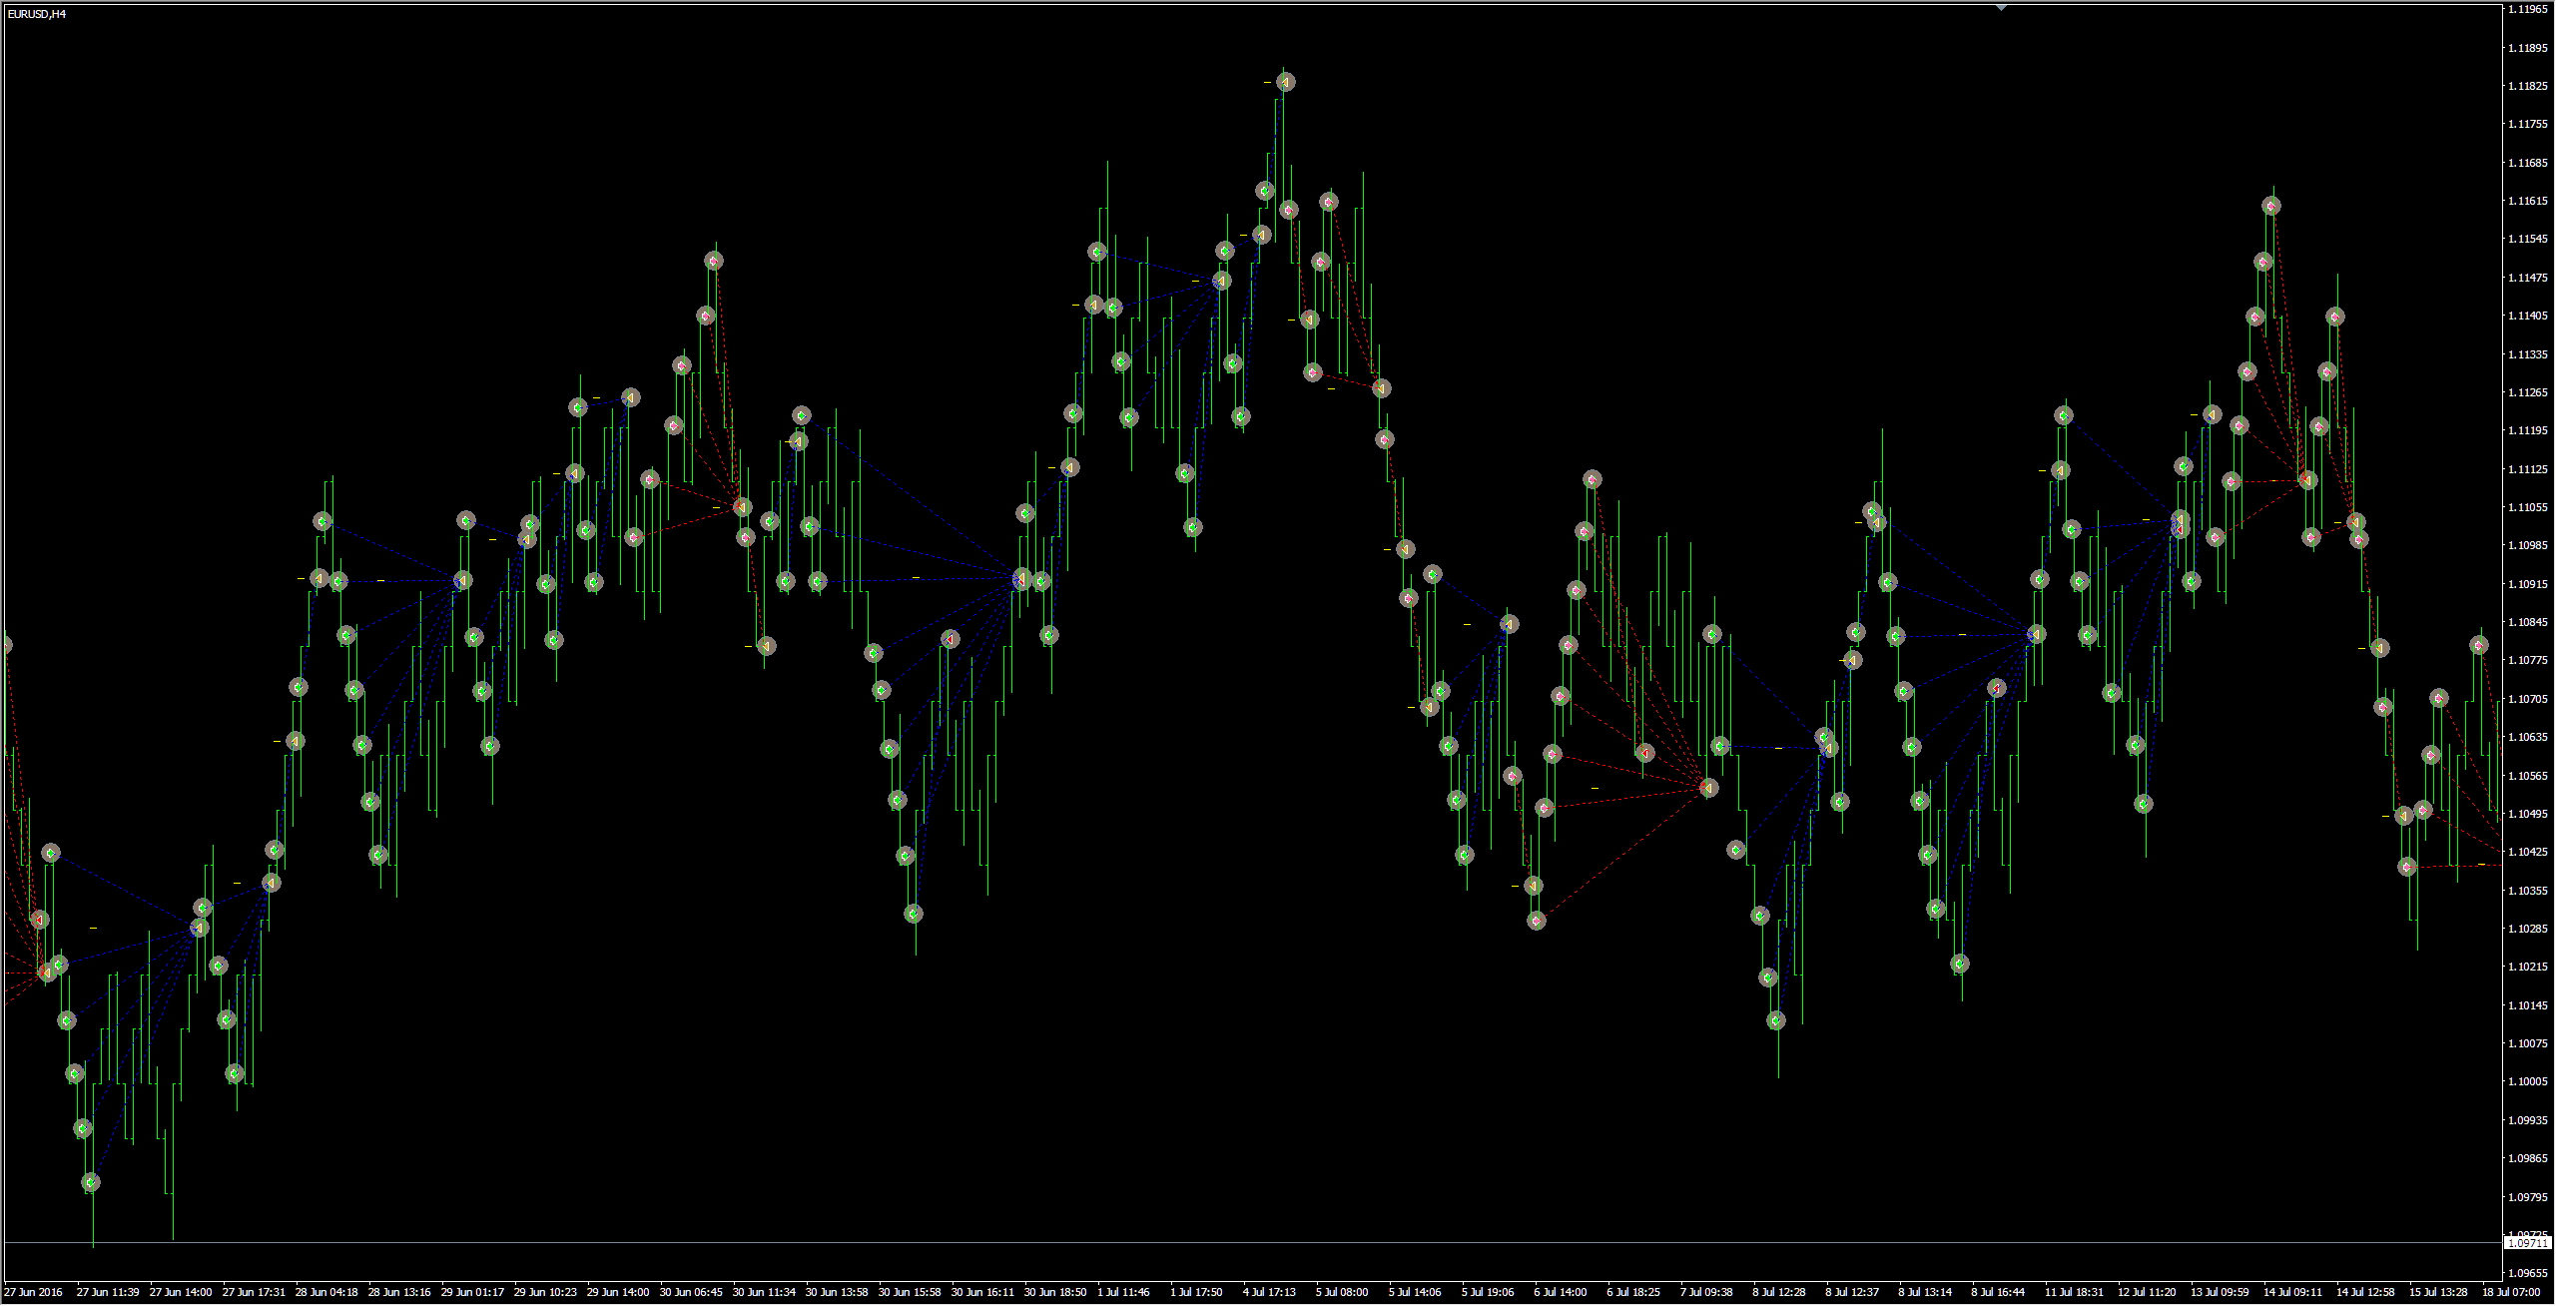Click the 30 Jun 18:50 time axis label

click(x=1055, y=1292)
